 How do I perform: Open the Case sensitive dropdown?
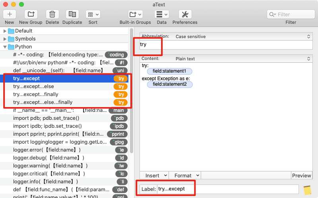click(x=242, y=37)
